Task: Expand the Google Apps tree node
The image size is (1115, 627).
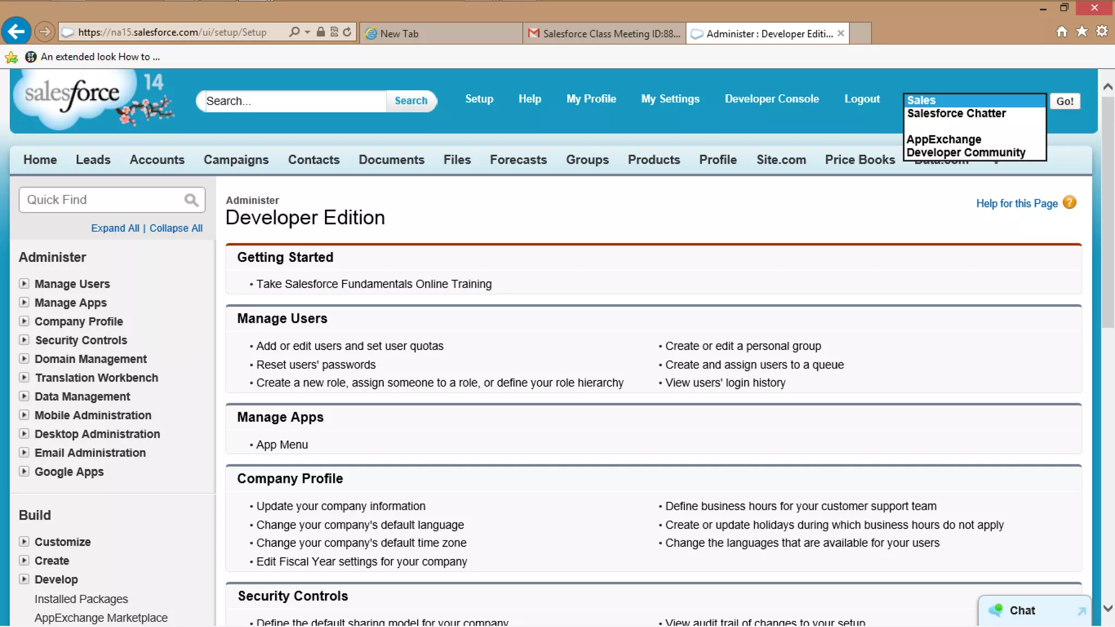Action: tap(24, 471)
